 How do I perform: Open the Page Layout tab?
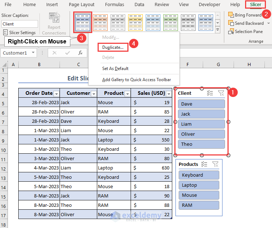pyautogui.click(x=81, y=5)
